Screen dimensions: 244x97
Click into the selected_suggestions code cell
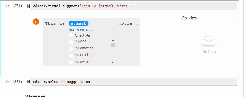tap(134, 82)
